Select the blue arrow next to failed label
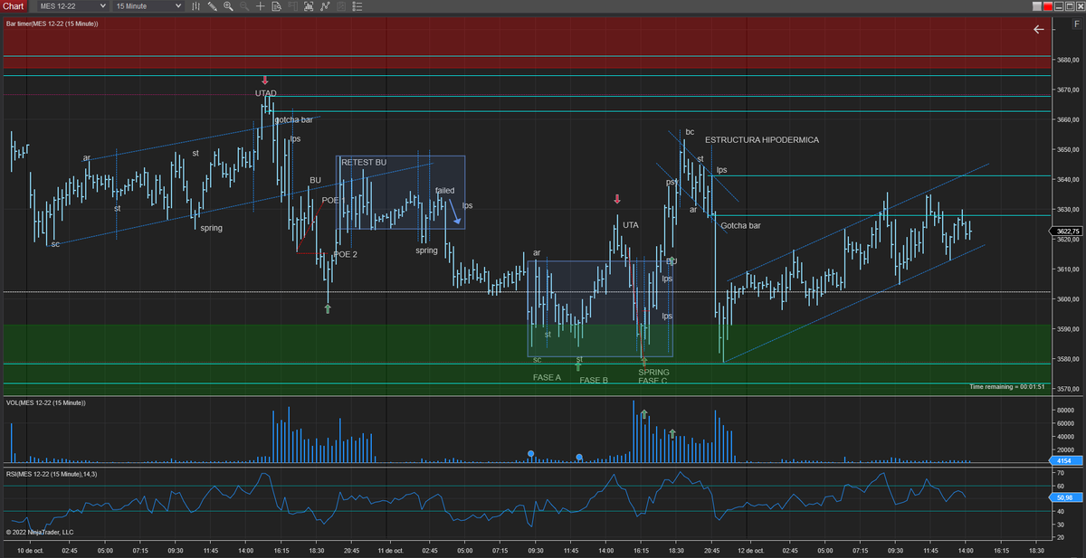 pos(454,213)
